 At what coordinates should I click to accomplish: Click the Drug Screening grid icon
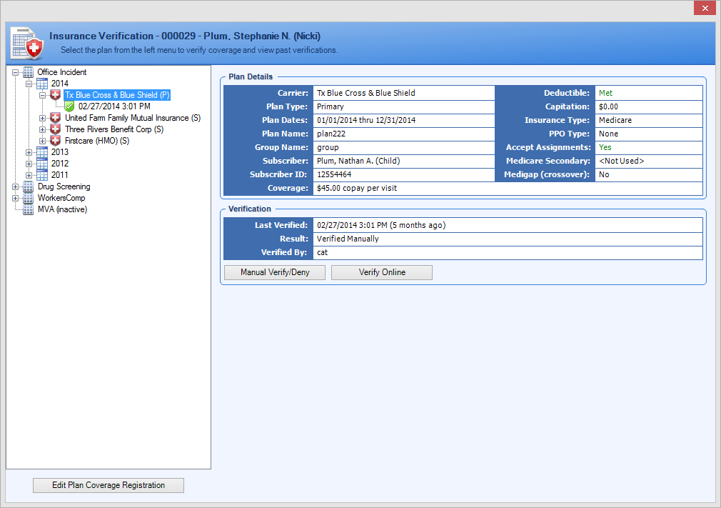pos(29,186)
